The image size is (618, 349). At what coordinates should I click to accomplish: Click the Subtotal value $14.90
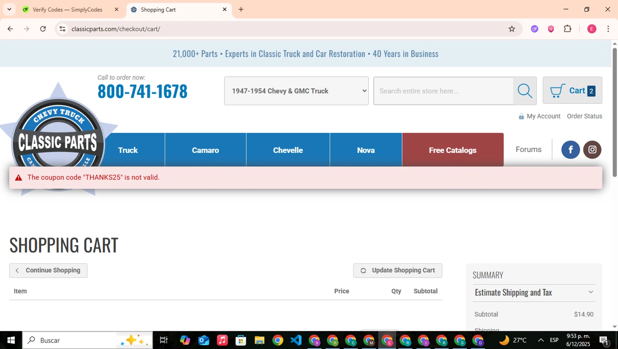click(584, 314)
